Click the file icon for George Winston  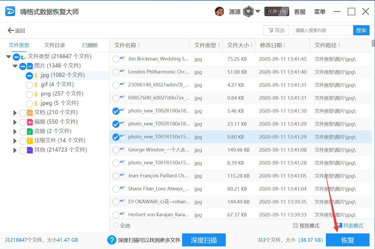click(122, 150)
